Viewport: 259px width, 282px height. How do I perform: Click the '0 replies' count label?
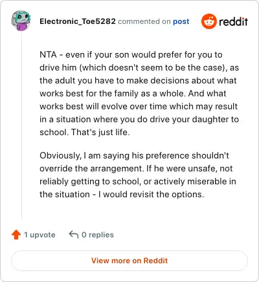point(98,235)
